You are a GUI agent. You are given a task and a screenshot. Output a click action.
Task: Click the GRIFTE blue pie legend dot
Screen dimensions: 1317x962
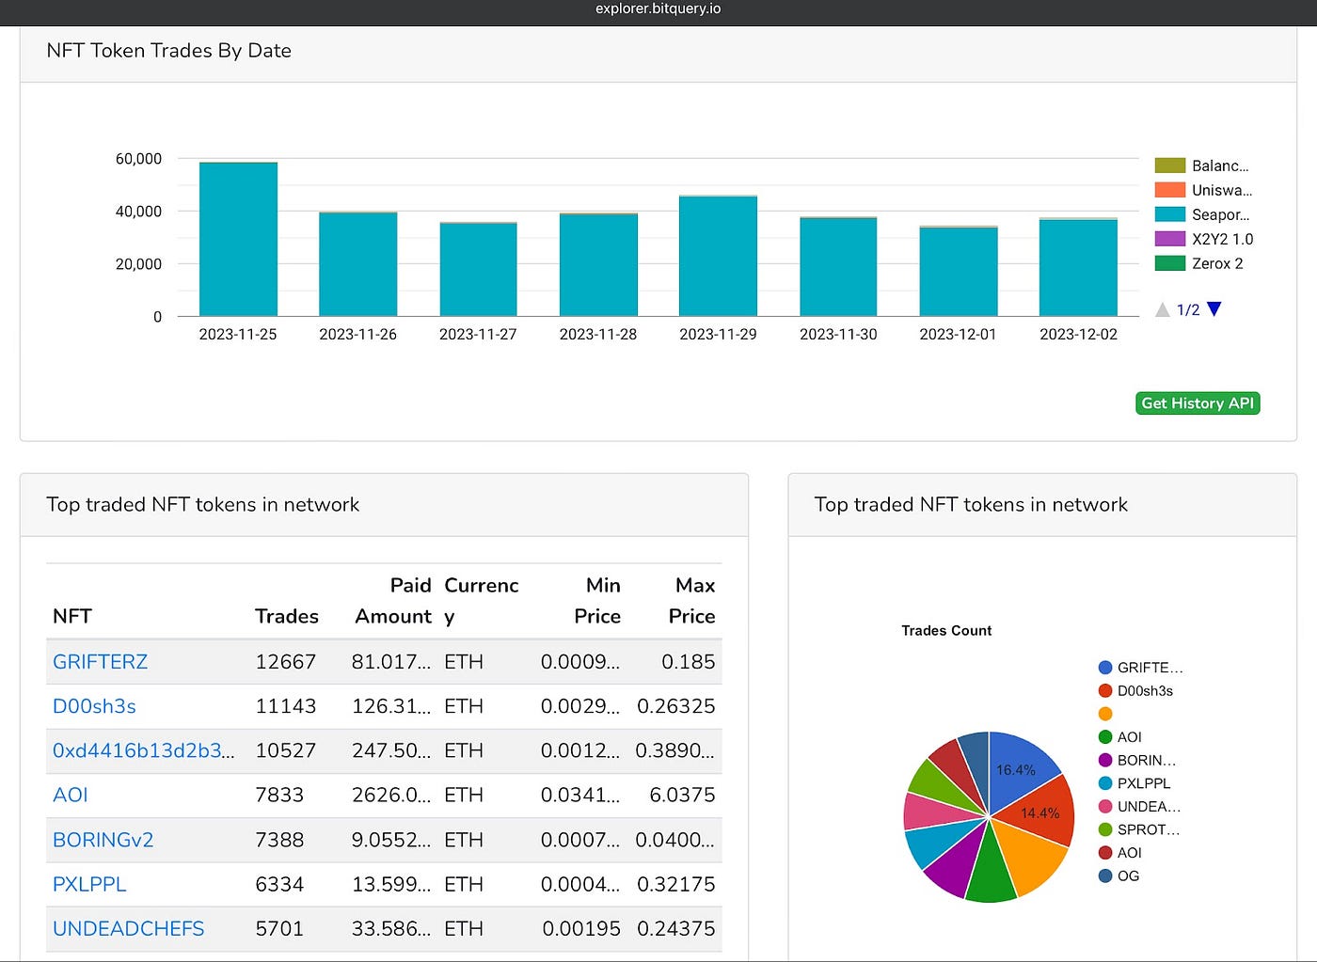click(1105, 668)
